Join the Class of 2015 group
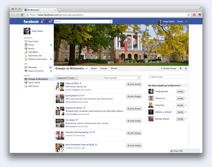 pyautogui.click(x=134, y=84)
